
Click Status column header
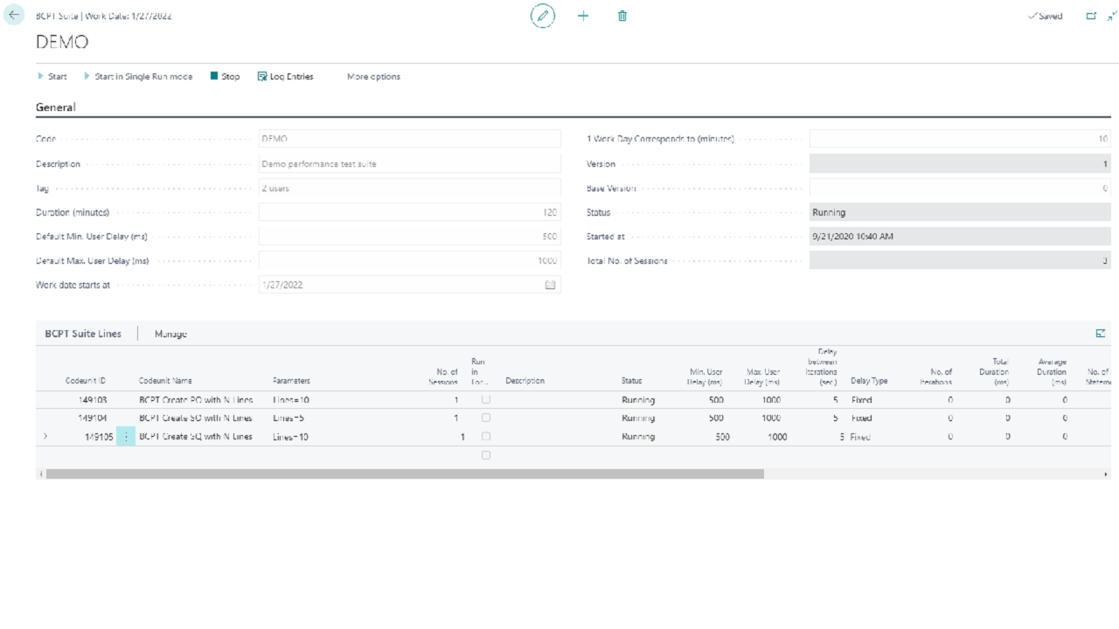[x=632, y=381]
